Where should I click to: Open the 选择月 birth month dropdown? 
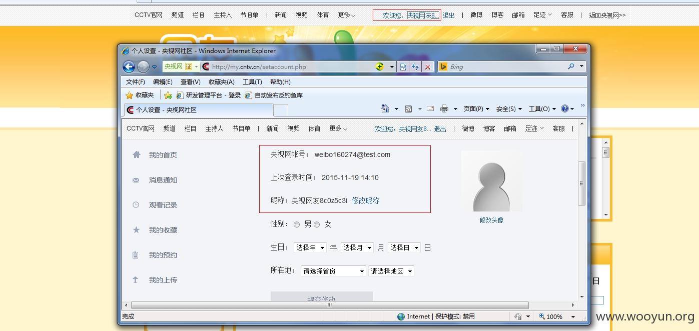pos(357,247)
